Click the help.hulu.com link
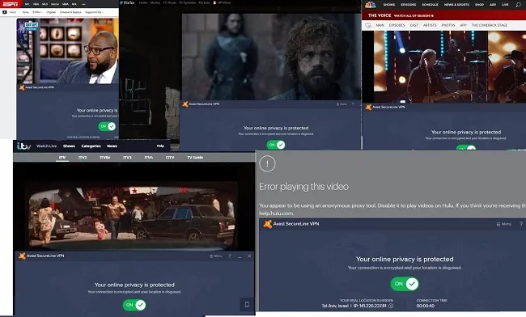 point(277,213)
